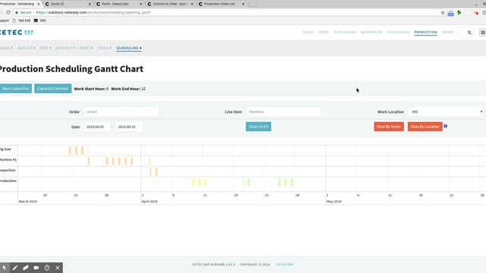Focus the Line Item input field
This screenshot has height=273, width=486.
pos(283,111)
